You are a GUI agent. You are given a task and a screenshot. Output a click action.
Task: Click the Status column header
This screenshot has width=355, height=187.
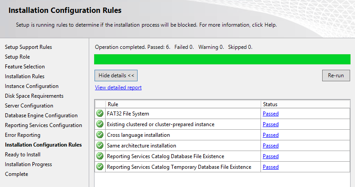tap(305, 104)
